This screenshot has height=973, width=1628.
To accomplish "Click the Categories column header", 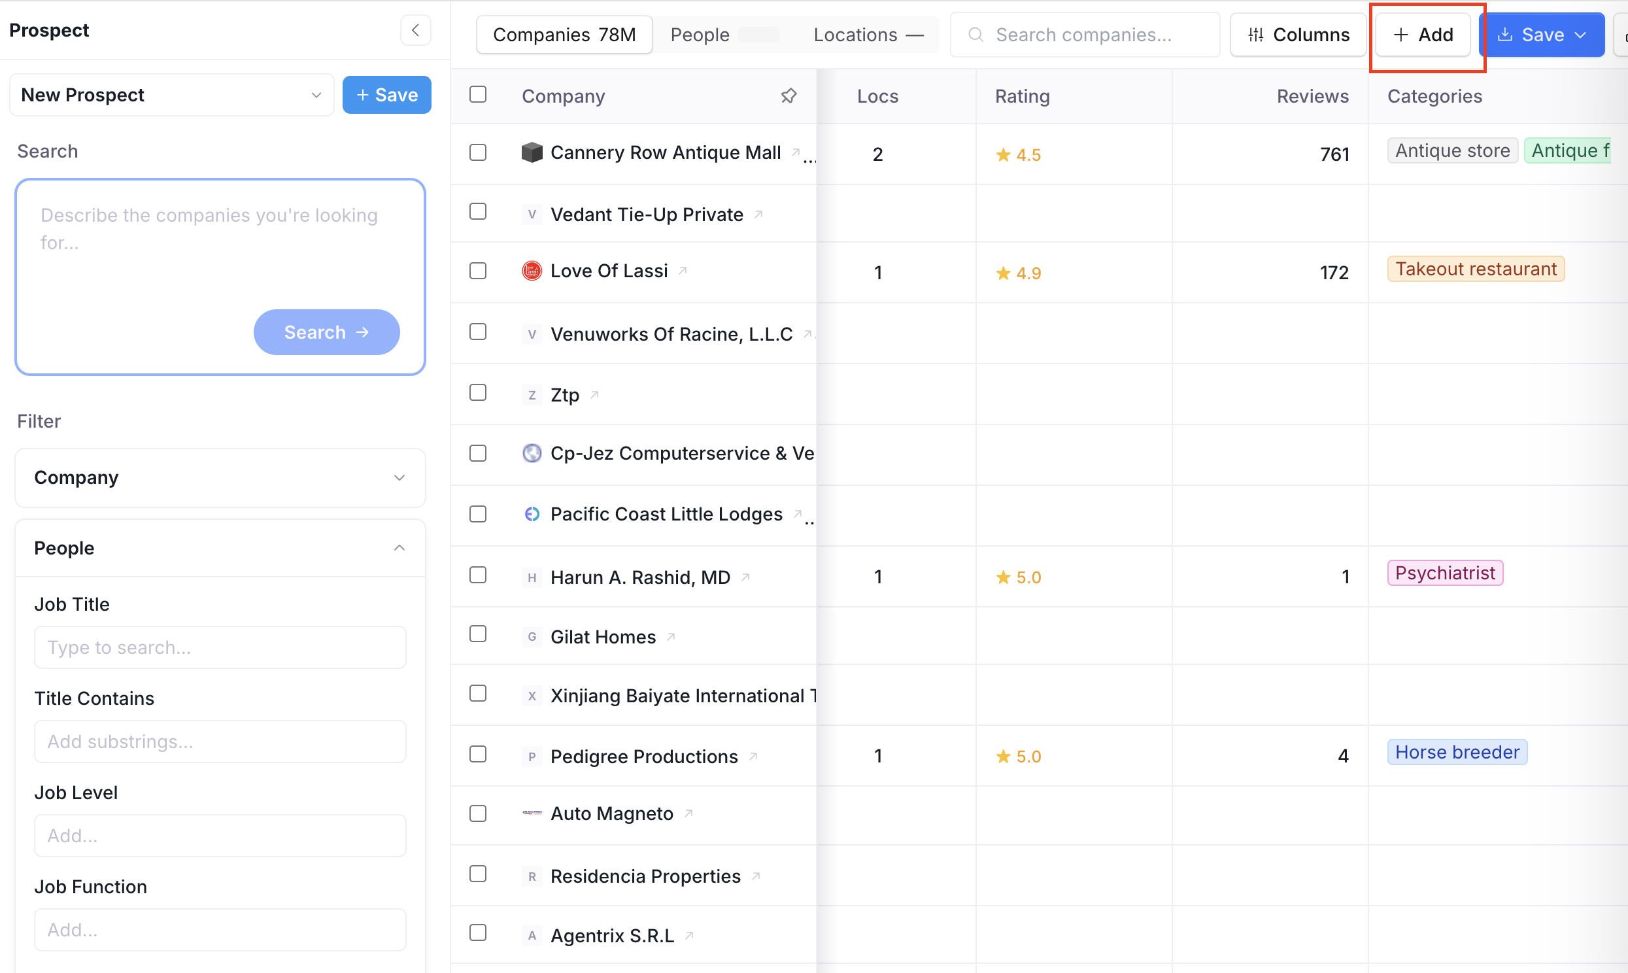I will [x=1434, y=95].
